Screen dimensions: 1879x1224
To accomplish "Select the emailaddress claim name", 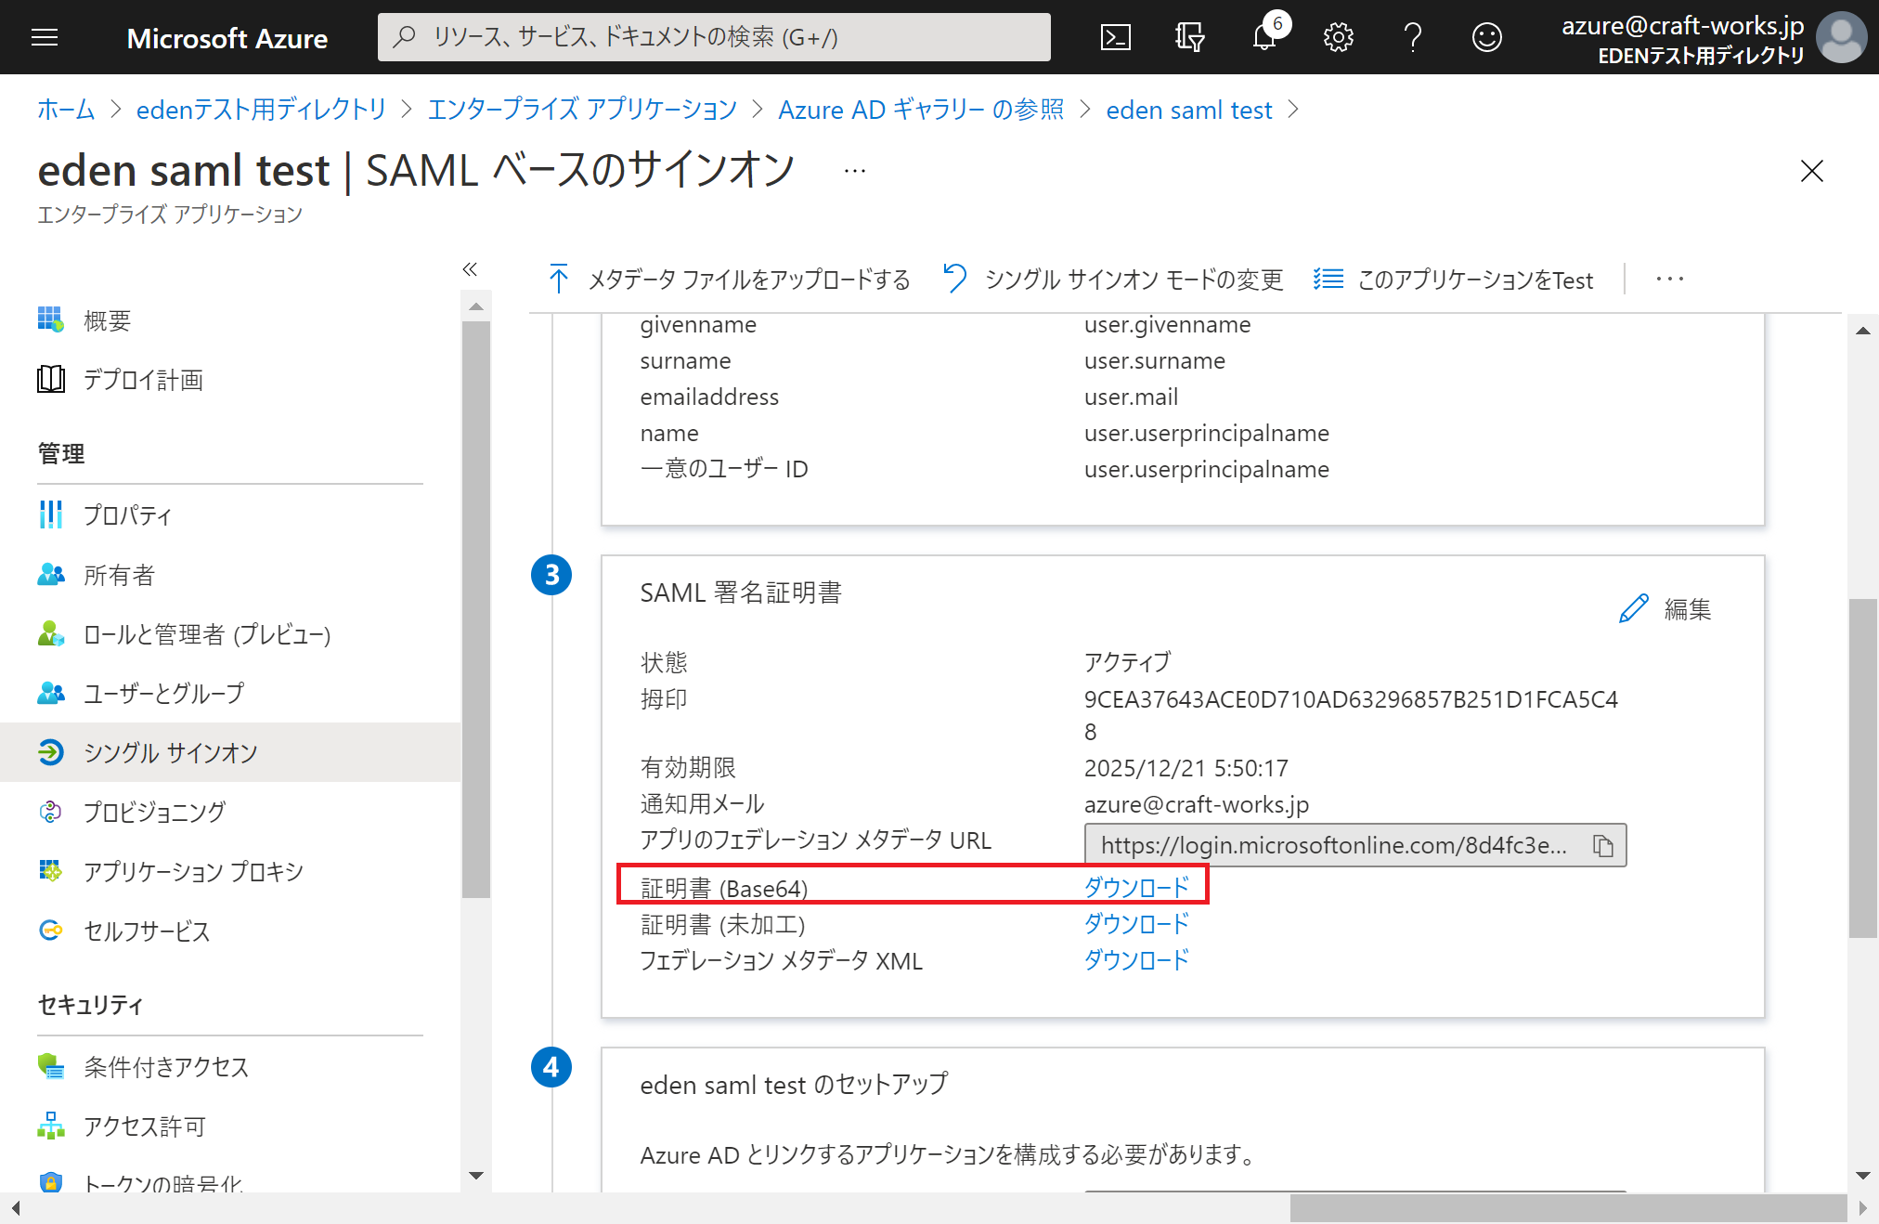I will tap(709, 397).
